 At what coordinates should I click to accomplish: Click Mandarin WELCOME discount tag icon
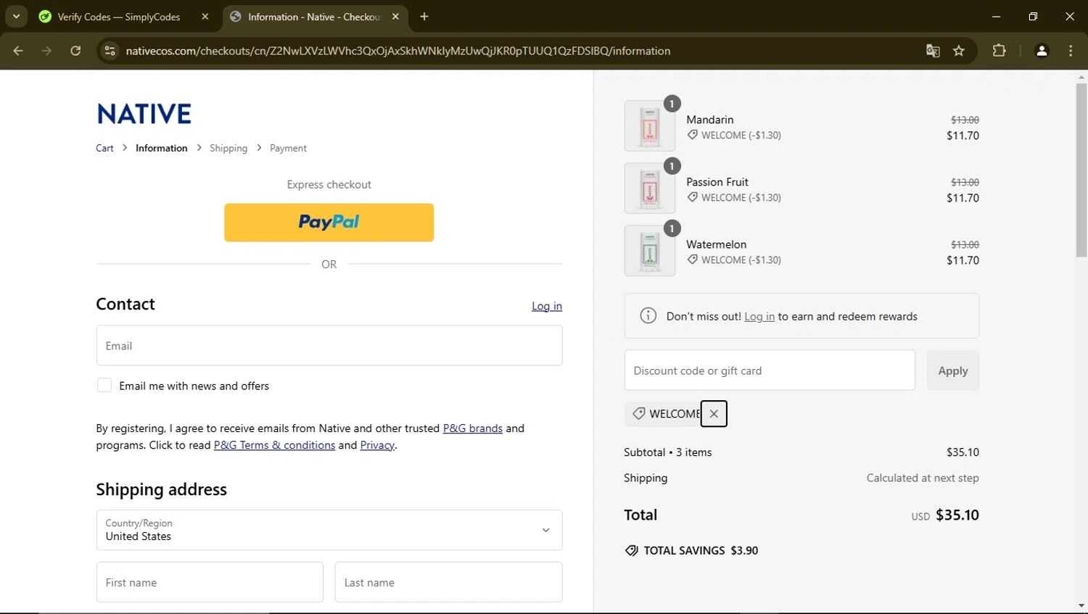pos(693,135)
